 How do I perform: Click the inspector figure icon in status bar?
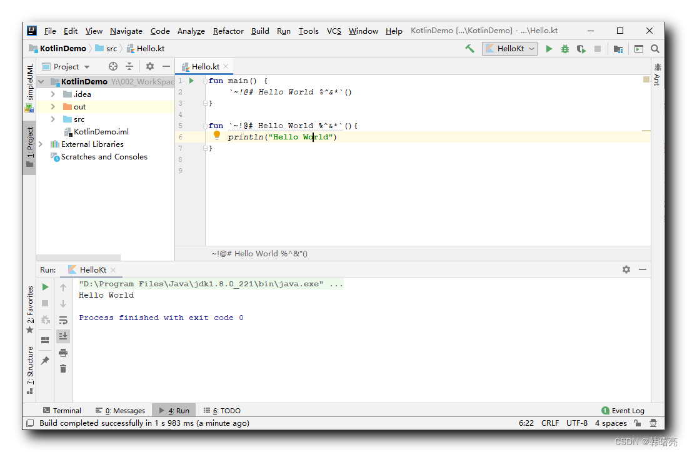(x=653, y=423)
